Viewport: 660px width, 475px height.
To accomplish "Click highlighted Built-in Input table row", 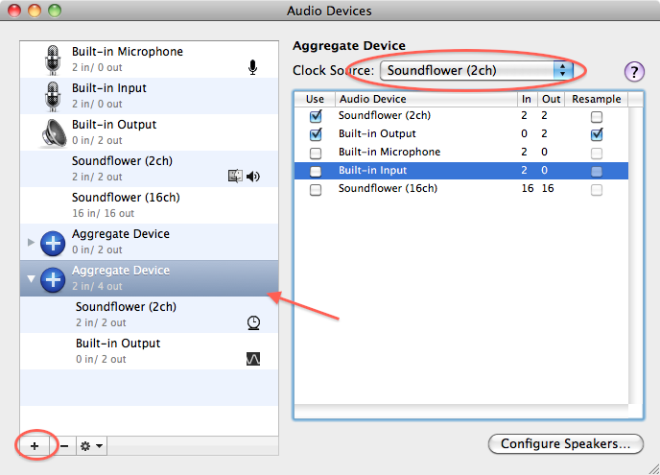I will point(461,171).
